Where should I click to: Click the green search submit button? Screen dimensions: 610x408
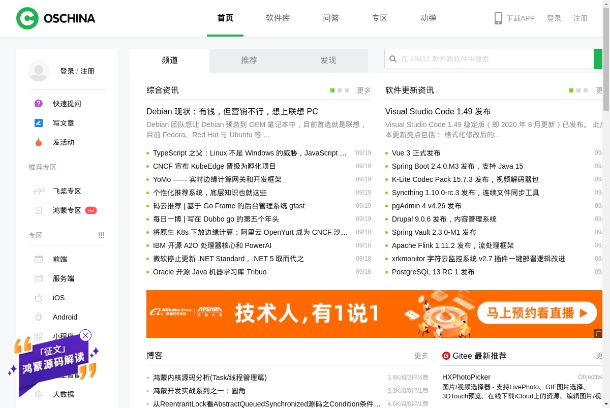598,59
